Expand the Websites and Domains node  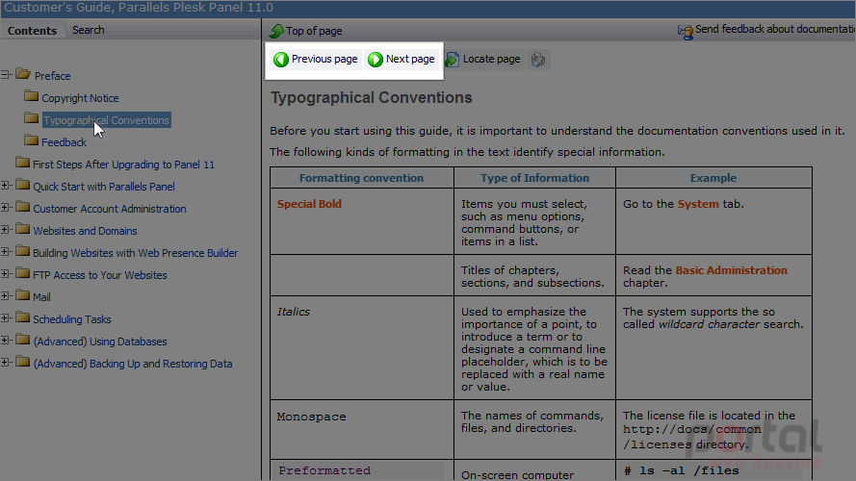tap(5, 230)
